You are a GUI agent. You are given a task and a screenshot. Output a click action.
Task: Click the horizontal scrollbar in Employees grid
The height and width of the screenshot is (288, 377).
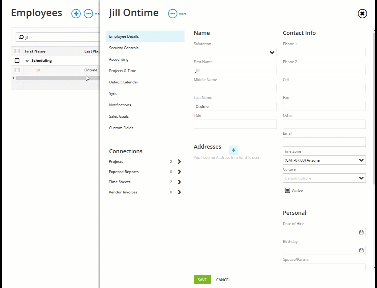(x=58, y=78)
